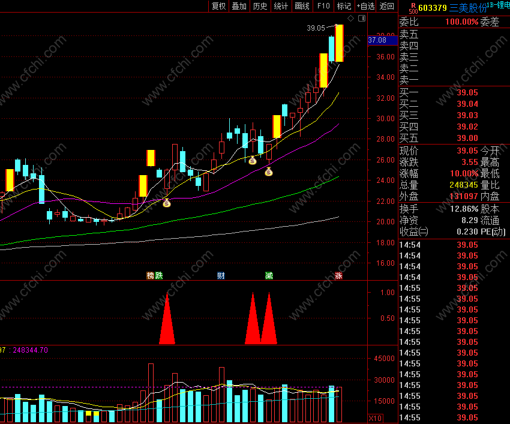Viewport: 510px width, 424px height.
Task: Open the 历史 history menu
Action: (260, 6)
